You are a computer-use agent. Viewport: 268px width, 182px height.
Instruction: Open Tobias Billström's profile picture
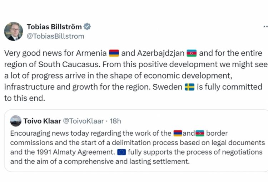(x=14, y=31)
